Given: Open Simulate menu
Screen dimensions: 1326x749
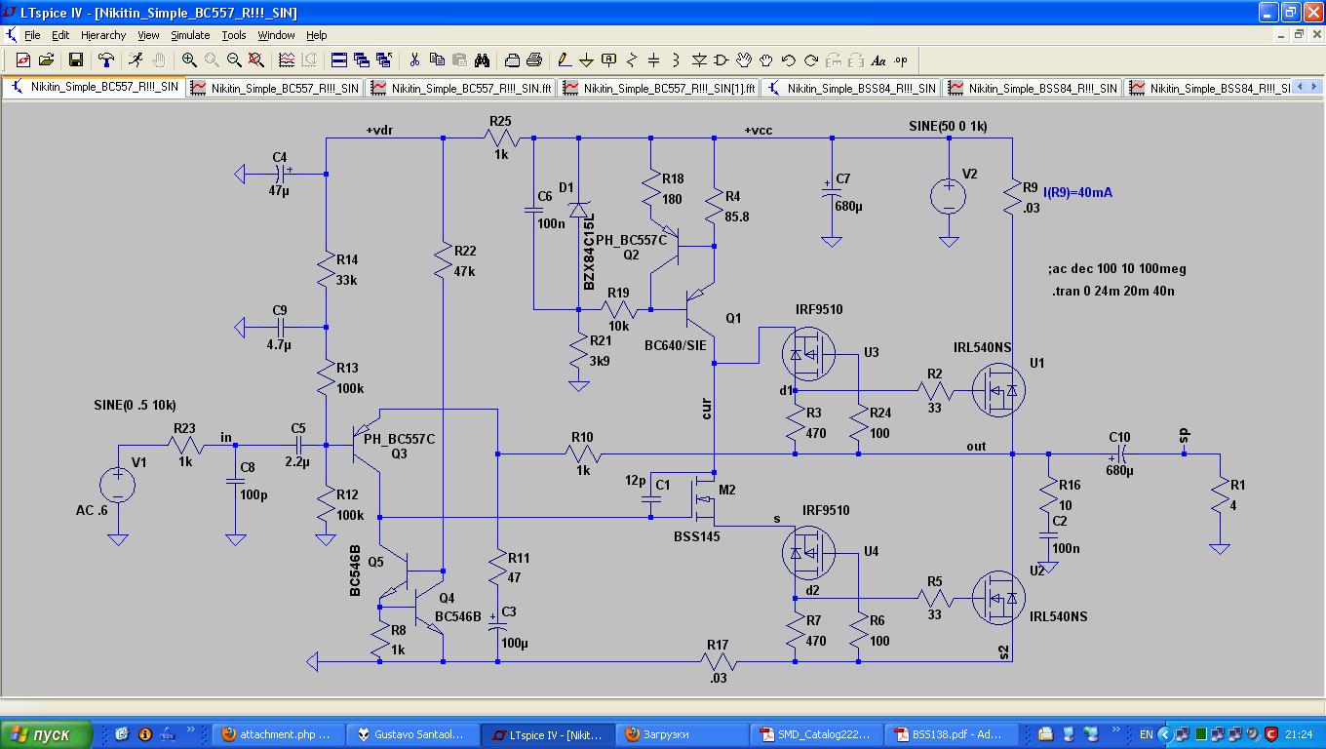Looking at the screenshot, I should pos(190,35).
